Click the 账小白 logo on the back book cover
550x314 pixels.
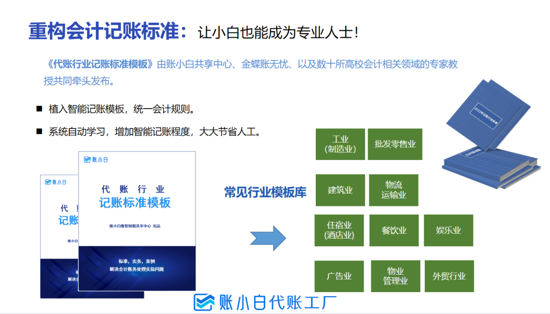56,182
